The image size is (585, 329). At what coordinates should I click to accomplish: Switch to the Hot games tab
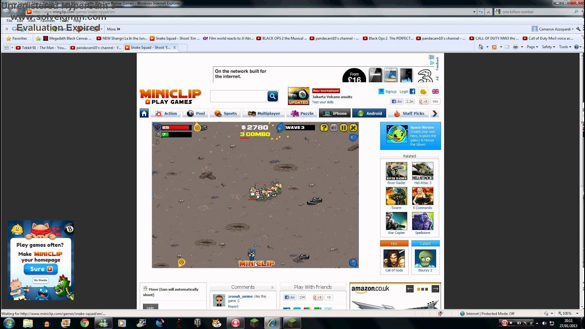pyautogui.click(x=394, y=244)
